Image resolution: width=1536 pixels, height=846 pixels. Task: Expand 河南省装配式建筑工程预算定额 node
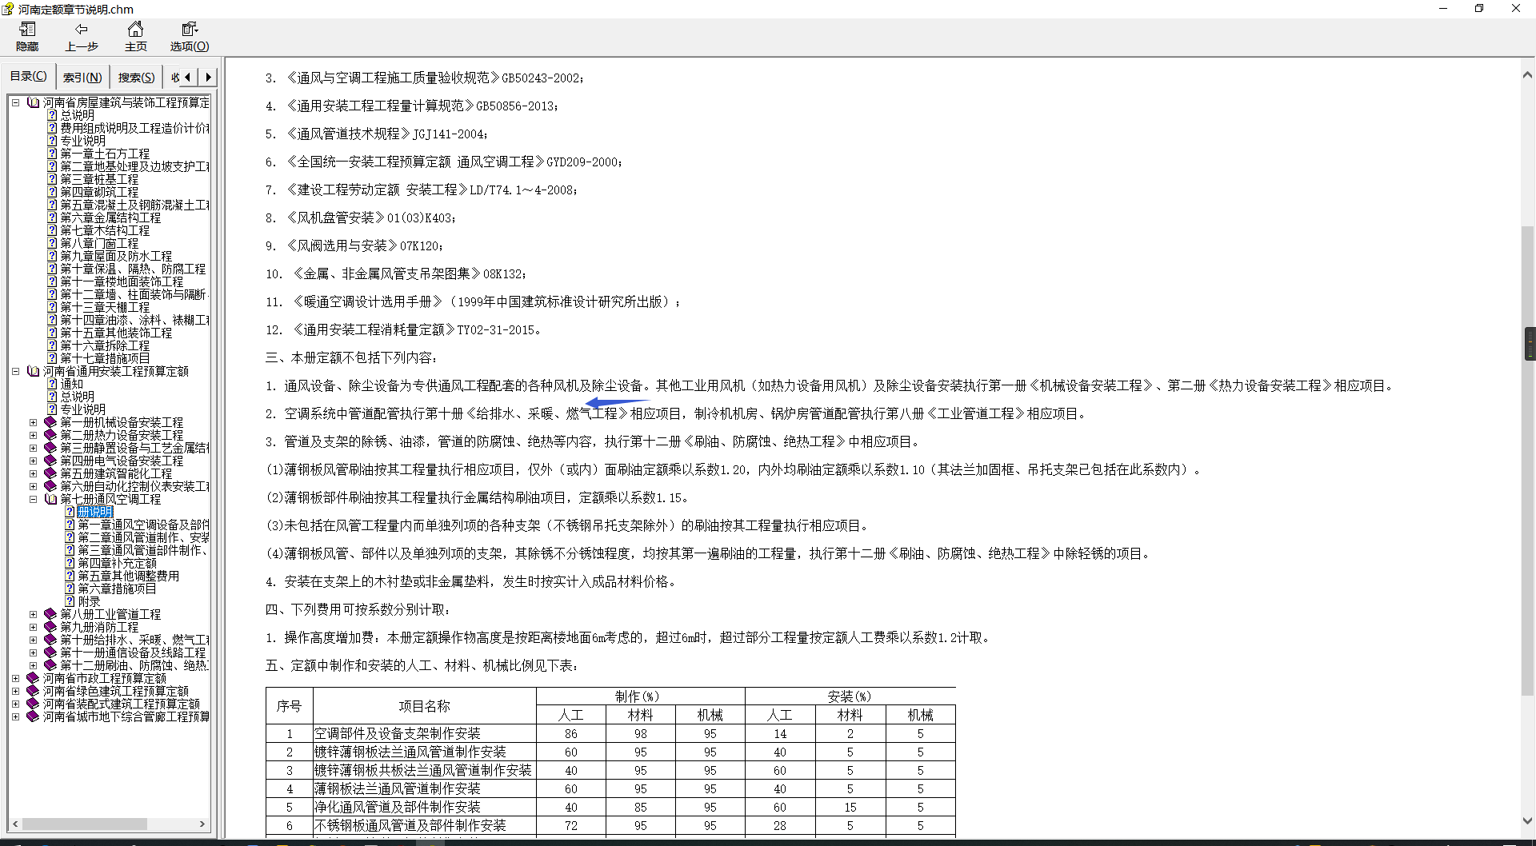tap(15, 704)
